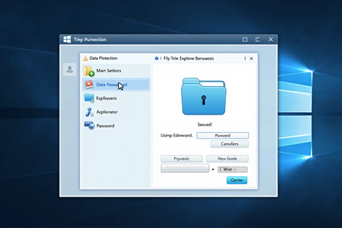Screen dimensions: 342x228
Task: Click the yellow warning triangle icon
Action: click(85, 58)
